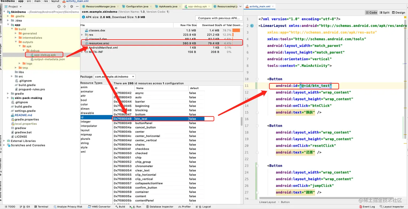This screenshot has width=408, height=209.
Task: Open the Git tool window
Action: [x=25, y=207]
